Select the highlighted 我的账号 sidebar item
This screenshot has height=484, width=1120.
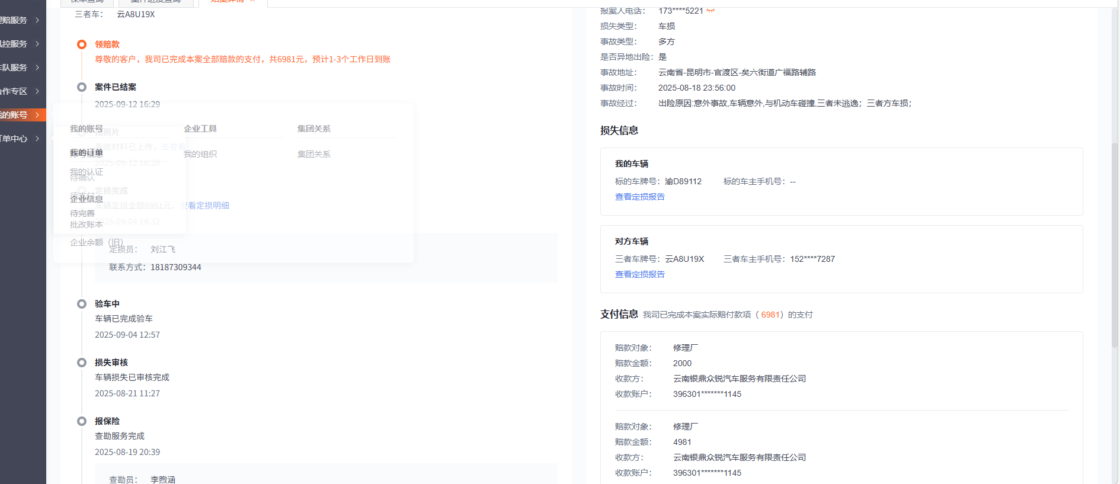pos(18,115)
